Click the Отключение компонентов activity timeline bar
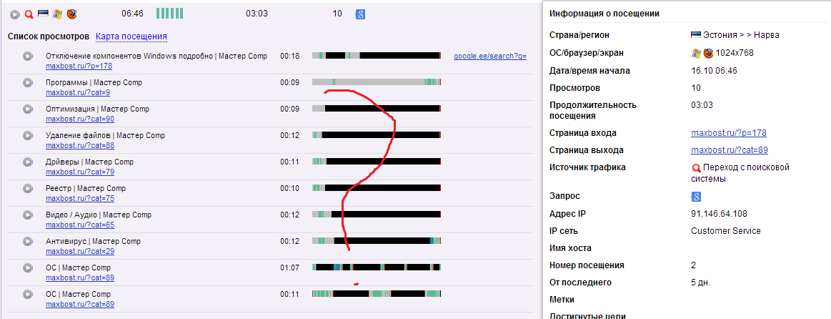The width and height of the screenshot is (831, 319). 377,55
